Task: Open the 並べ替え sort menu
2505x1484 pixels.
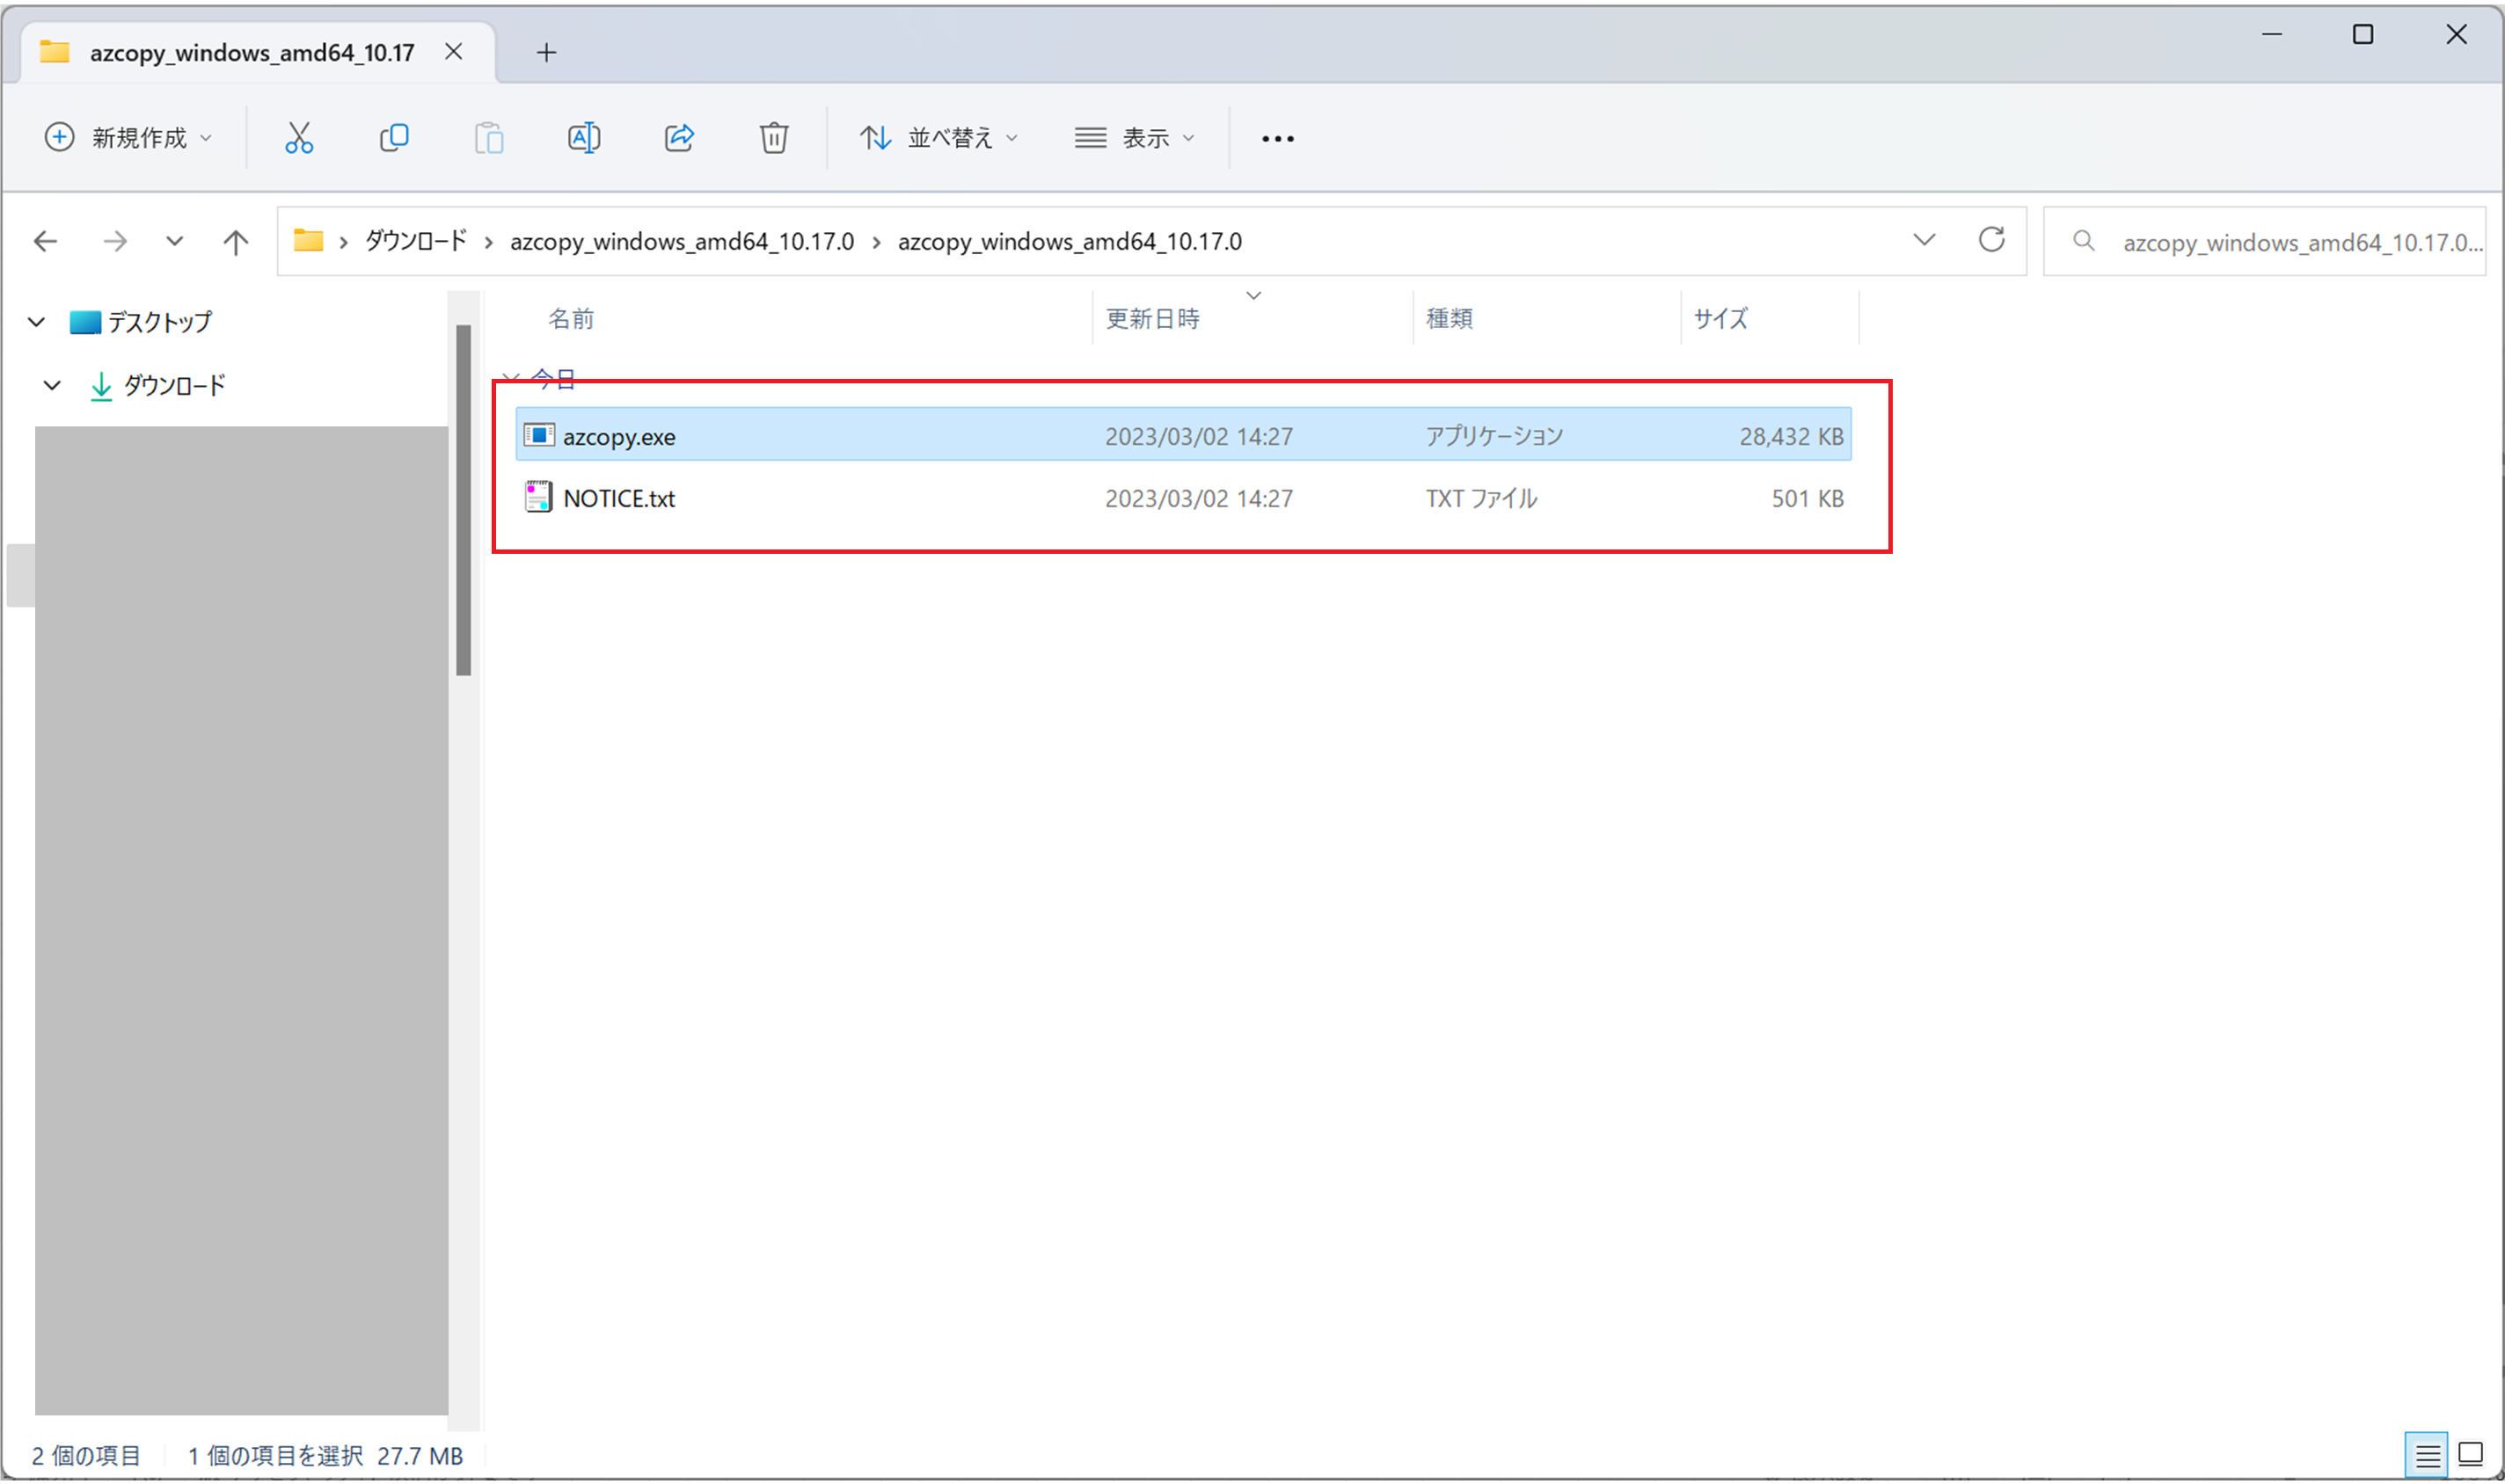Action: tap(938, 138)
